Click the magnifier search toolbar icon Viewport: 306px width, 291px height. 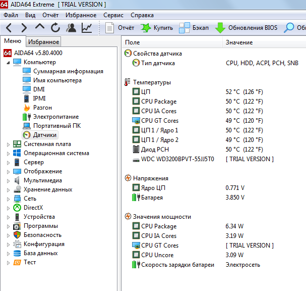289,28
